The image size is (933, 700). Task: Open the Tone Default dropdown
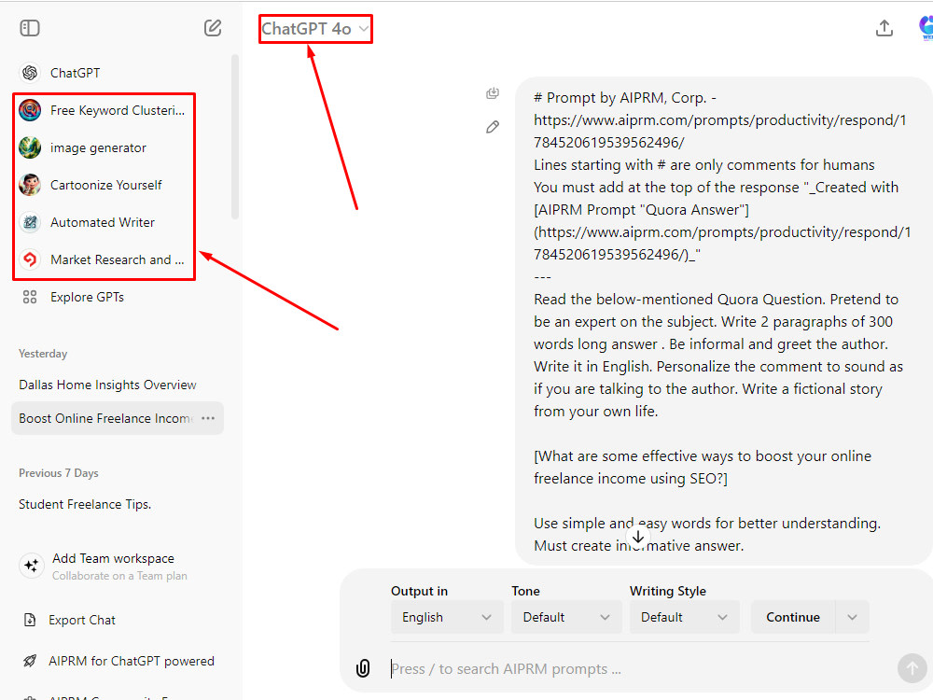[x=566, y=617]
